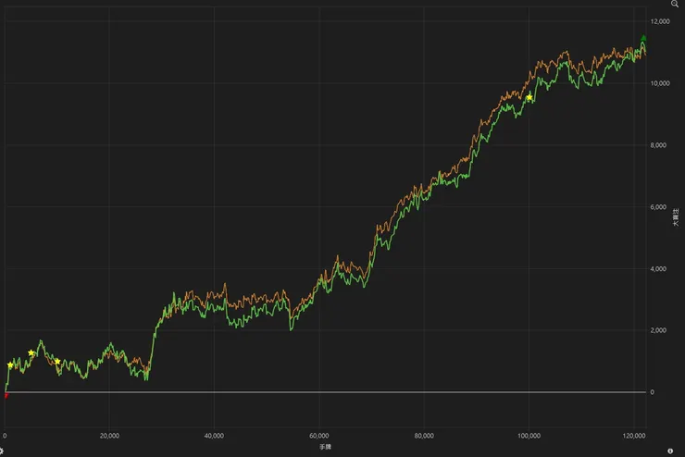
Task: Select the second star marker before the early peak
Action: (31, 352)
